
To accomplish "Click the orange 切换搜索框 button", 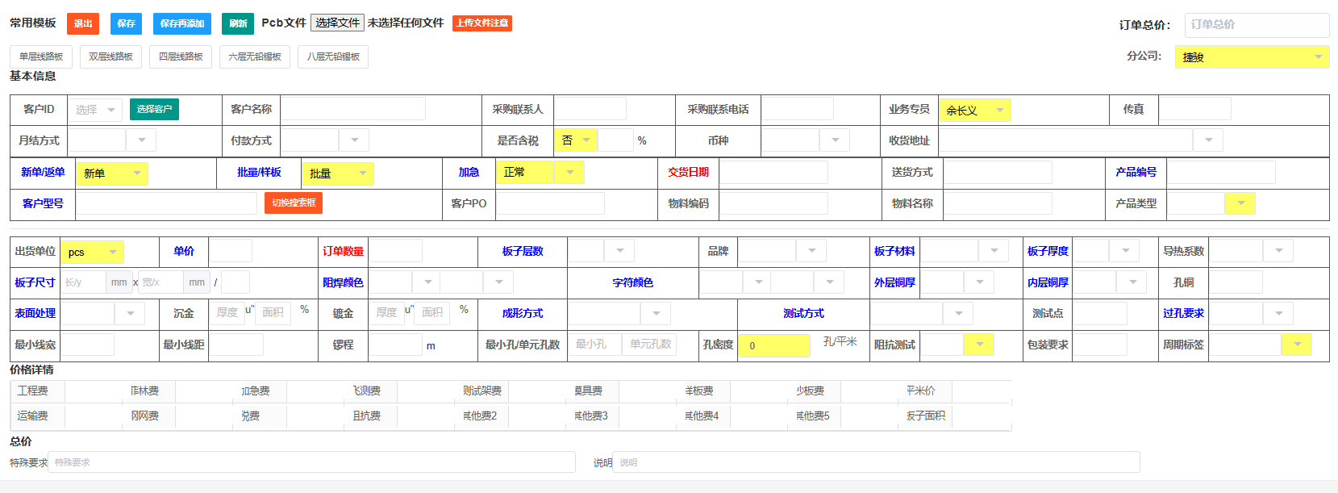I will [x=294, y=203].
